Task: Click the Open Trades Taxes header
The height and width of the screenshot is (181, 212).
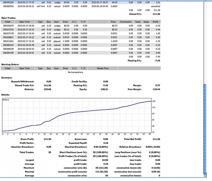Action: pyautogui.click(x=138, y=22)
